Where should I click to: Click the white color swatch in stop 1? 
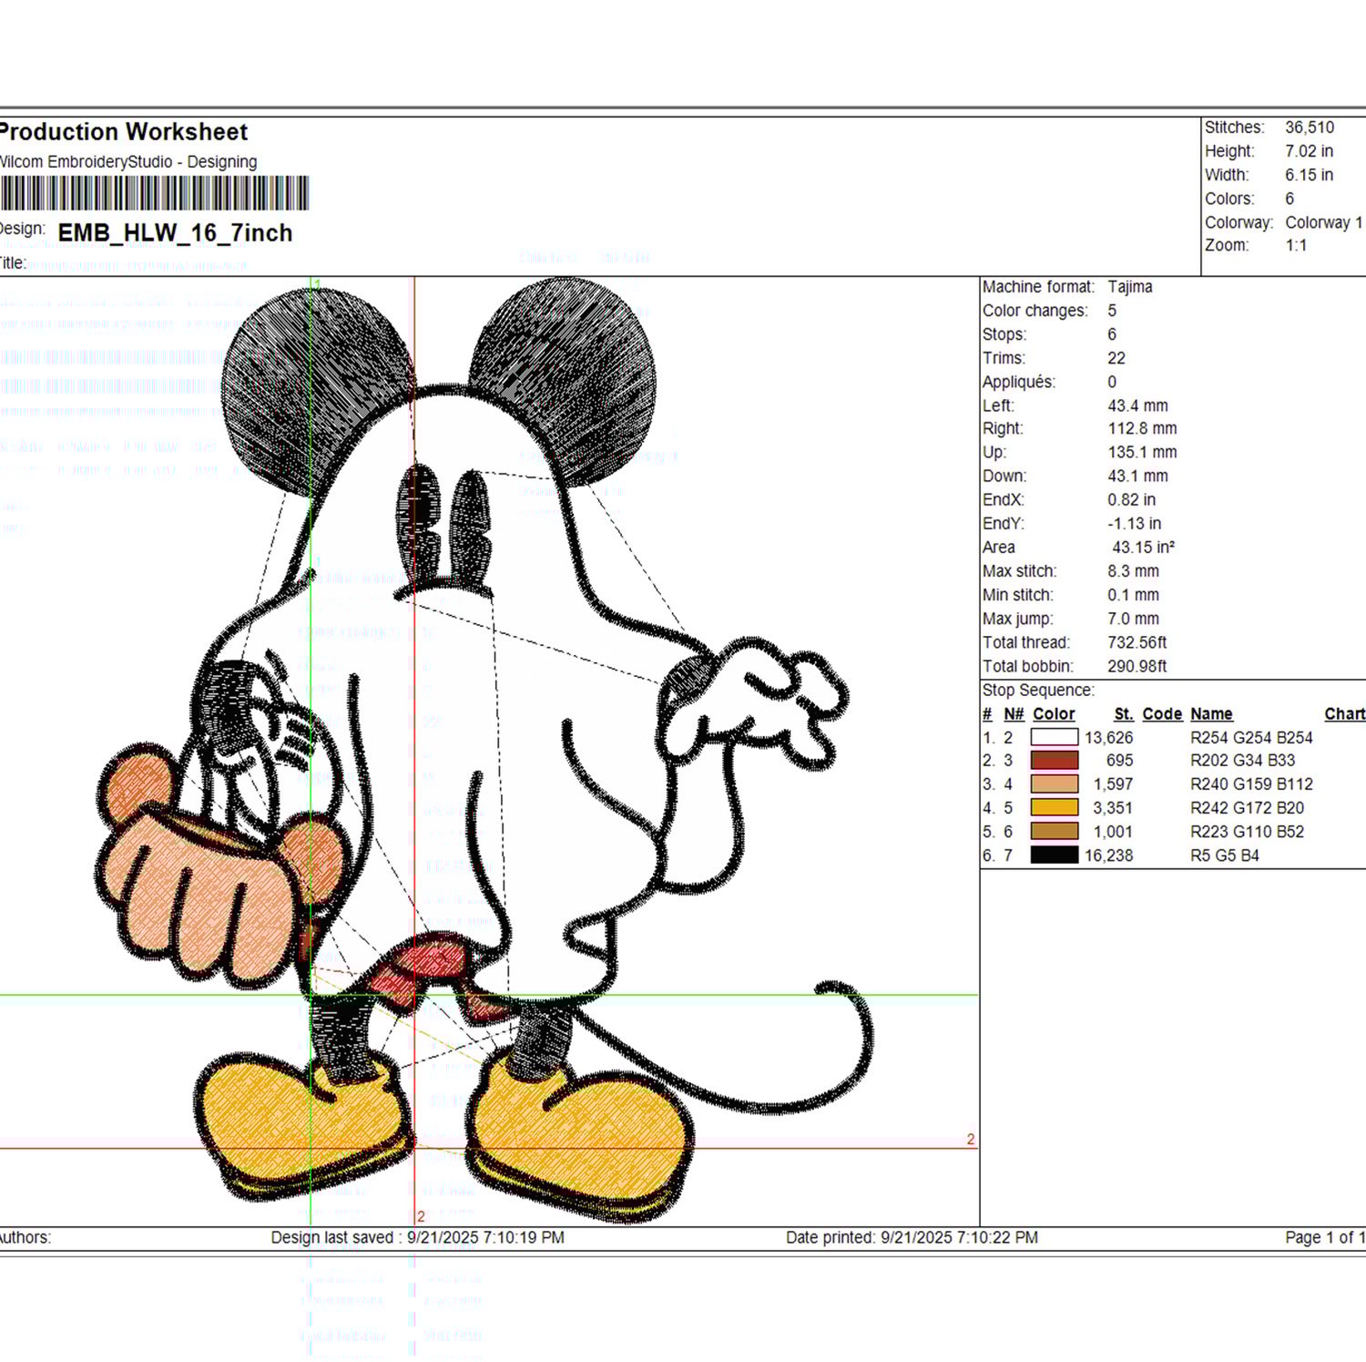click(x=1054, y=738)
